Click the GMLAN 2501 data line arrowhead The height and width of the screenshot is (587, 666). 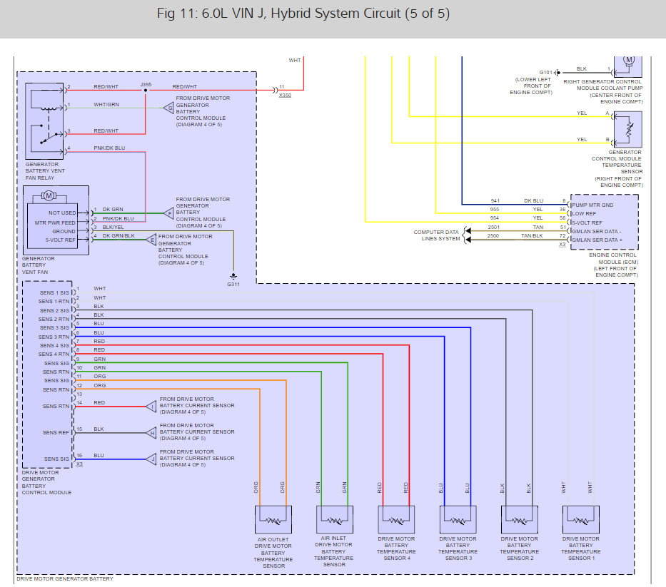[x=468, y=231]
